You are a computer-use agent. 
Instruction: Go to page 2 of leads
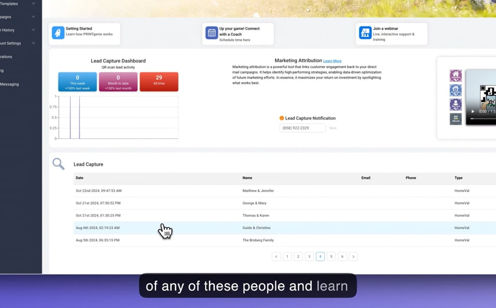[x=298, y=256]
